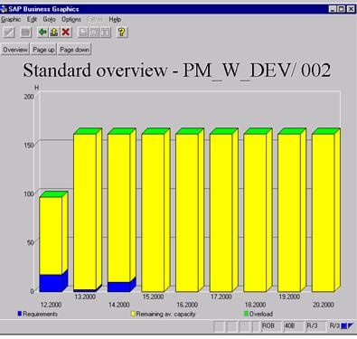Click the blue Requirements legend swatch

[x=20, y=314]
